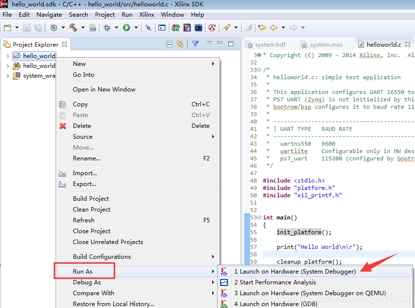Click Export... in the context menu
Viewport: 415px width, 308px height.
tap(137, 184)
